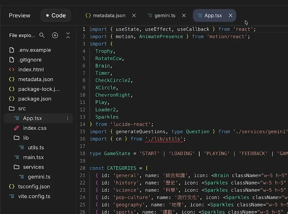Click the package.json braces icon

pos(11,99)
